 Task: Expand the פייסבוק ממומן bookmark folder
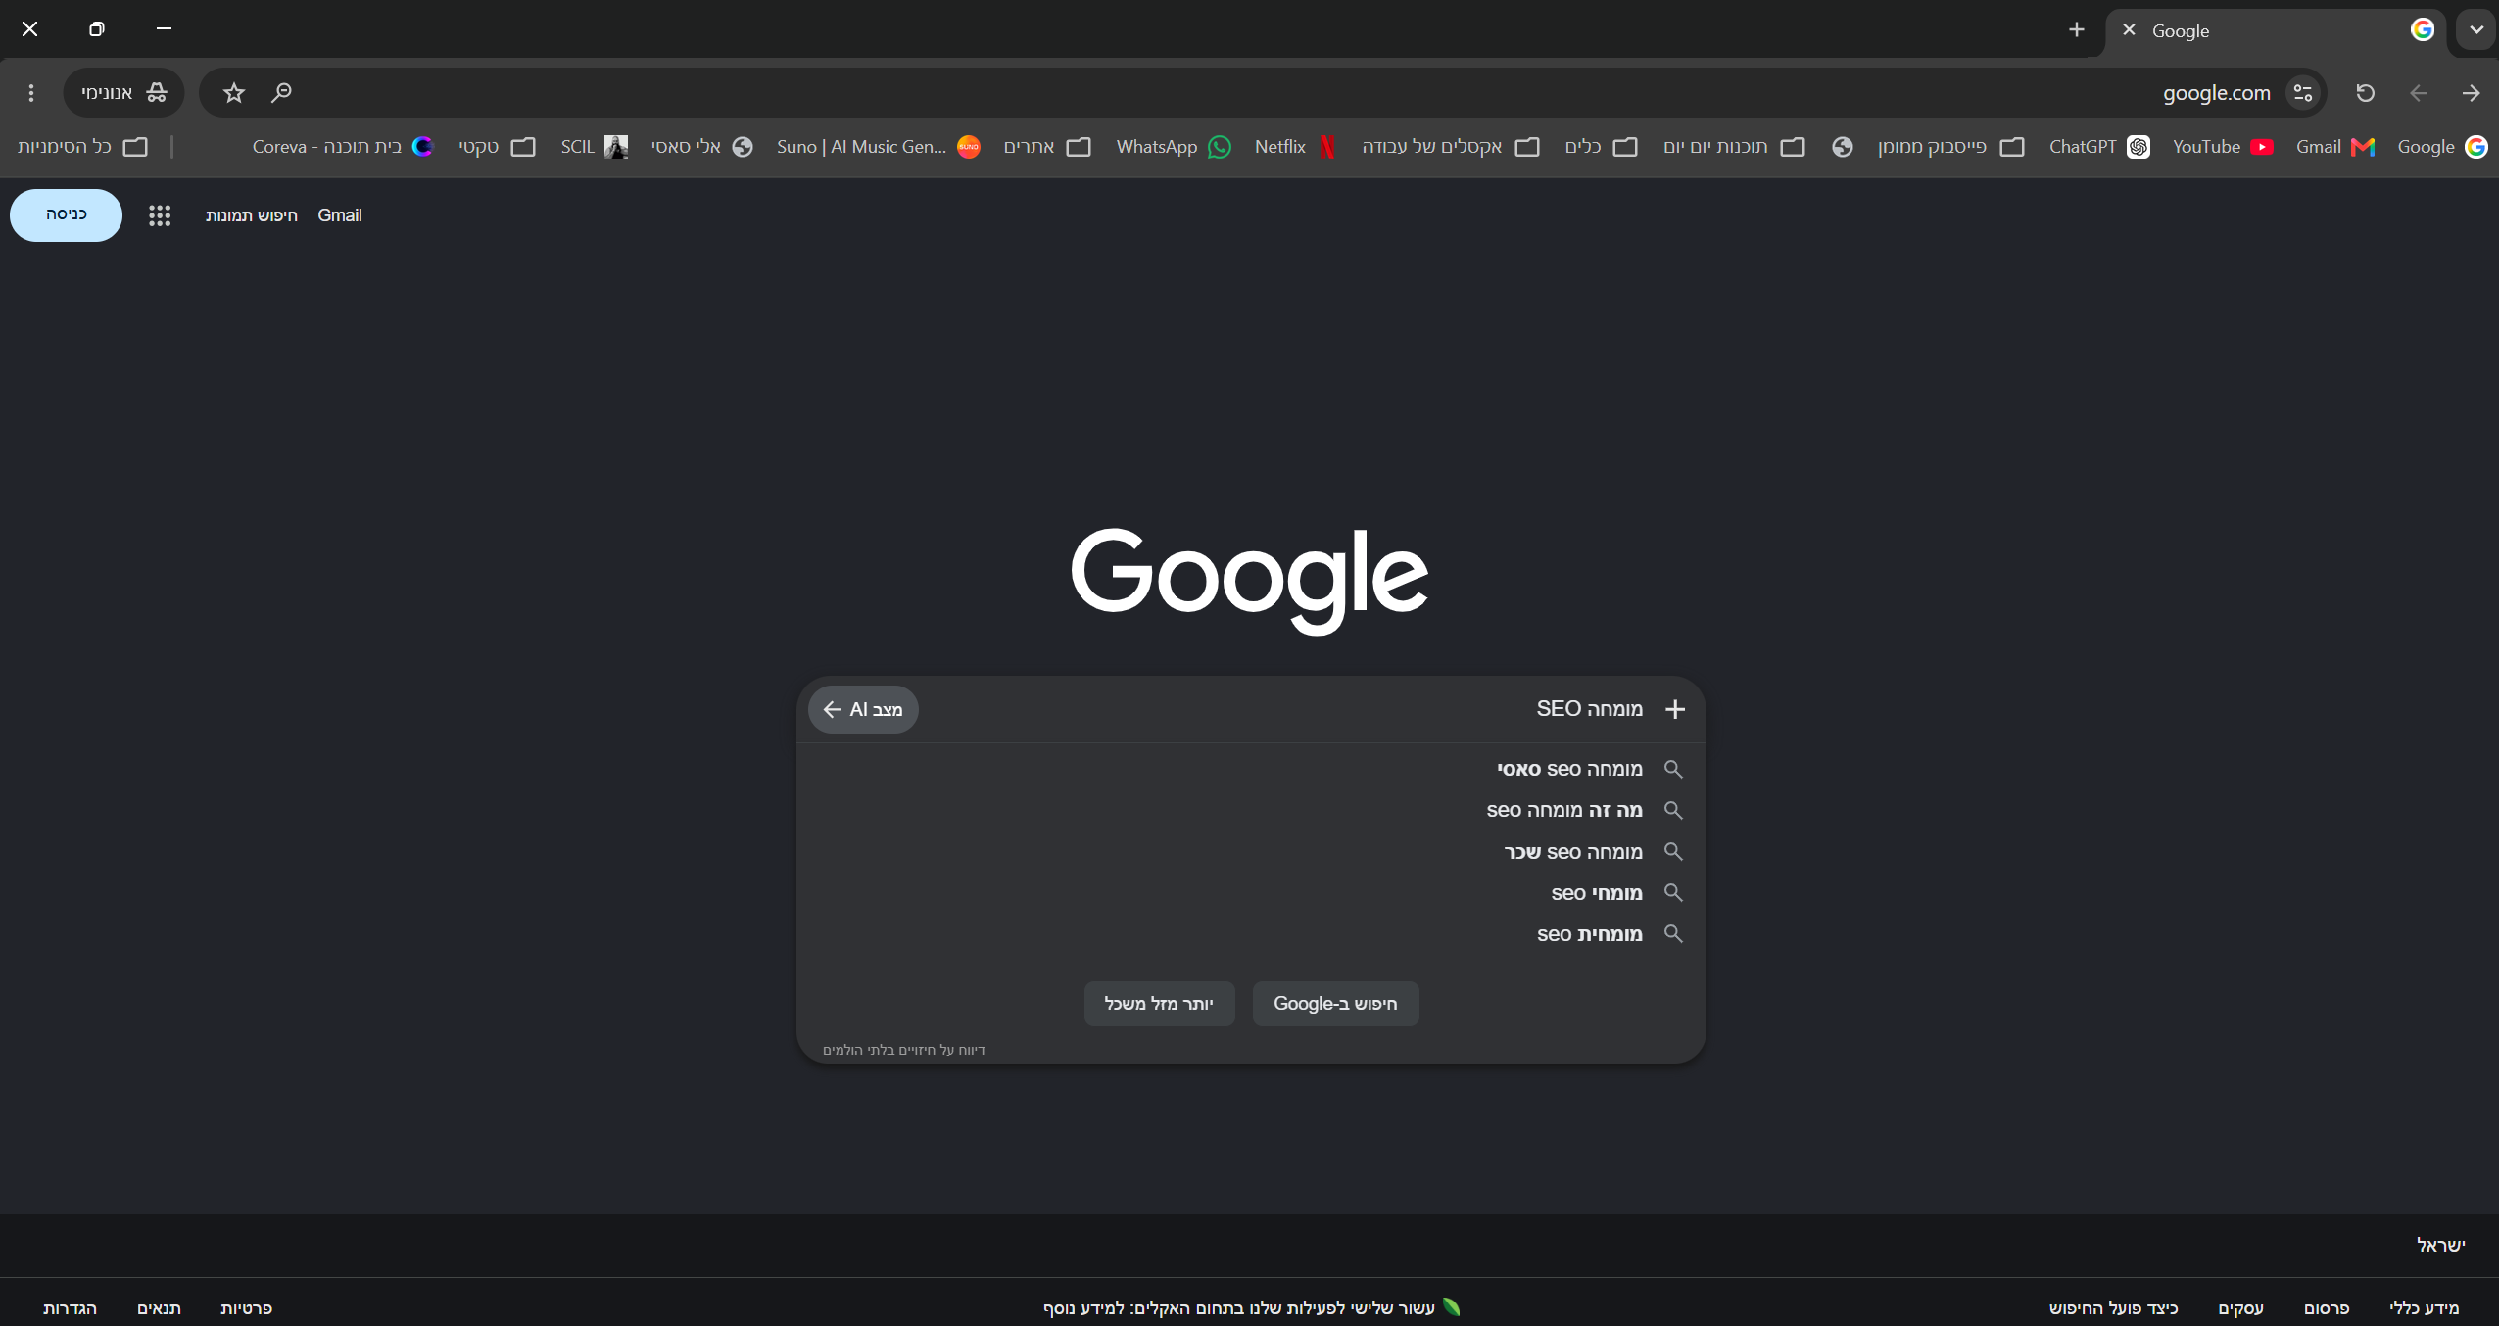(x=1950, y=147)
